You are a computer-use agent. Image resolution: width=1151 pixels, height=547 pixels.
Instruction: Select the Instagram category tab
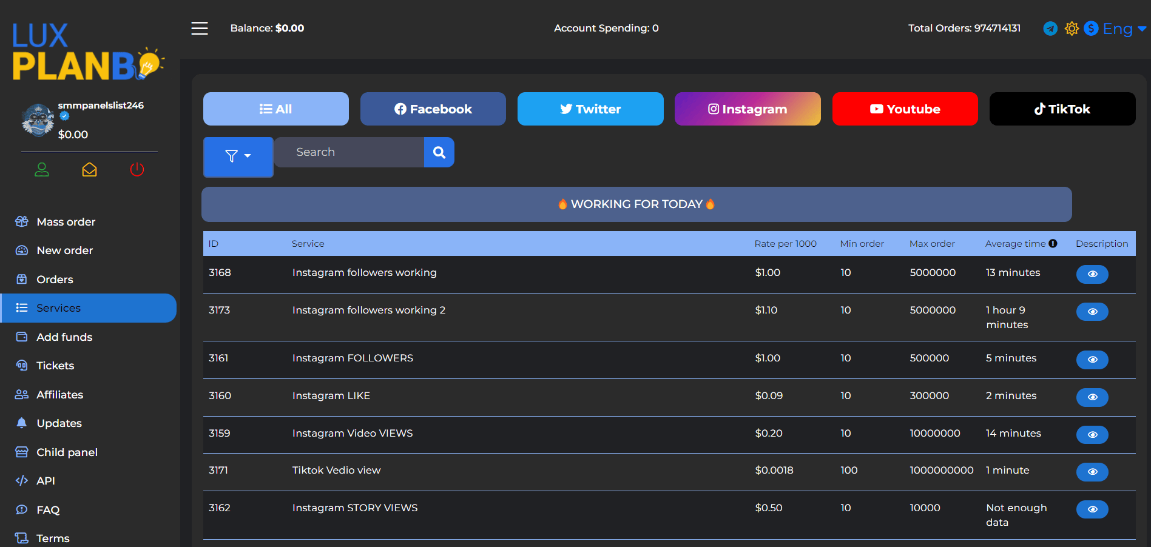coord(748,109)
